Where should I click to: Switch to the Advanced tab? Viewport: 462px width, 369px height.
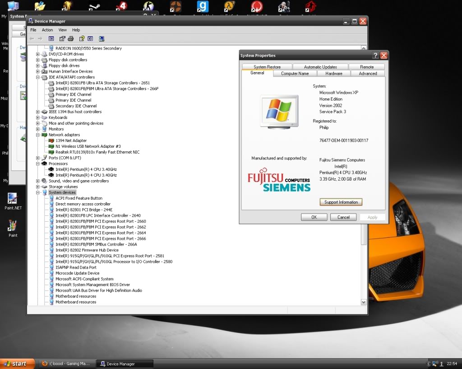tap(368, 73)
